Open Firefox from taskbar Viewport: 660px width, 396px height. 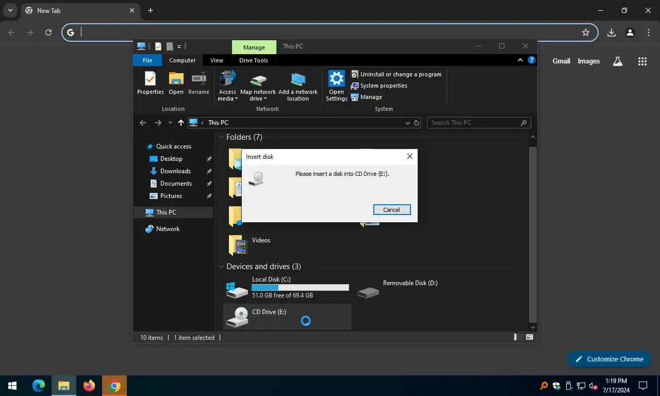[89, 386]
